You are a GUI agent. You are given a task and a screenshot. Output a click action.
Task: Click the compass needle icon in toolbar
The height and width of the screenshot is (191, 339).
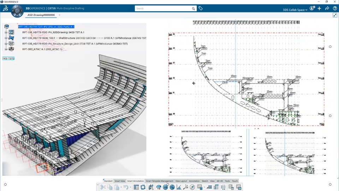coord(192,187)
